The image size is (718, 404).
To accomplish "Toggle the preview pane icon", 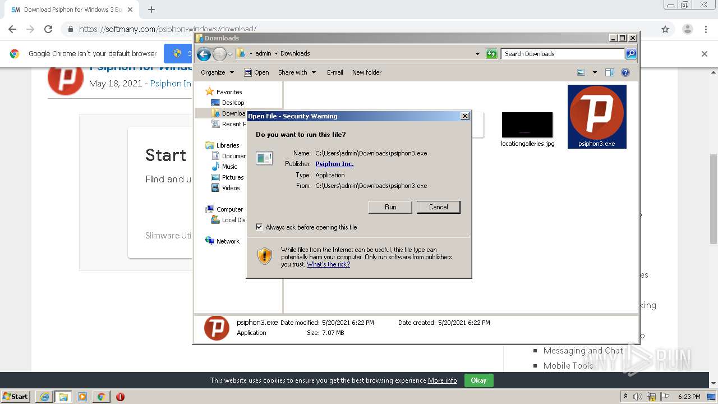I will [x=610, y=72].
